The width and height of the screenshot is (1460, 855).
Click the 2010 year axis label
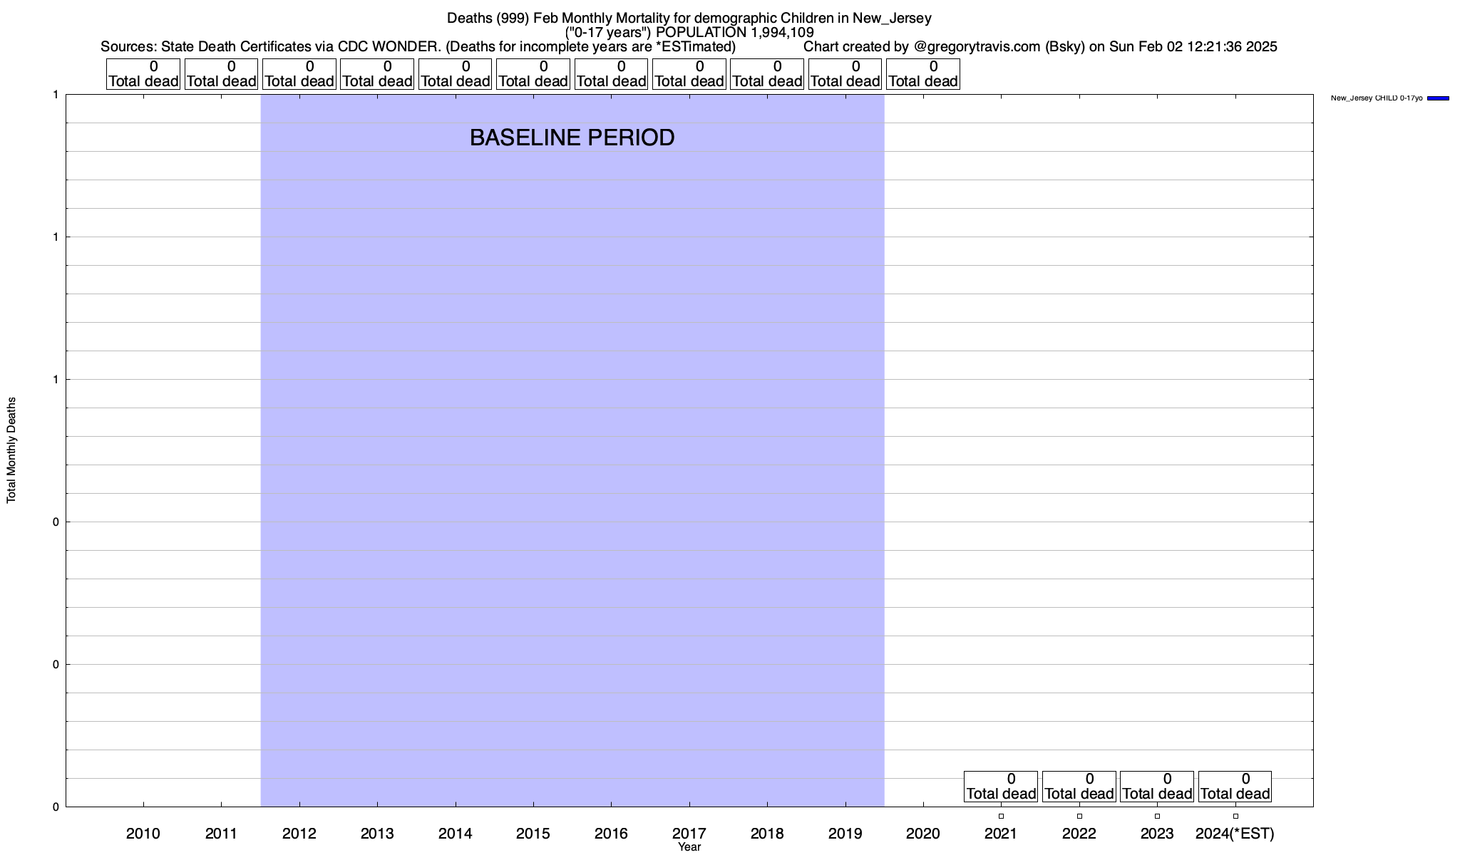(x=143, y=833)
